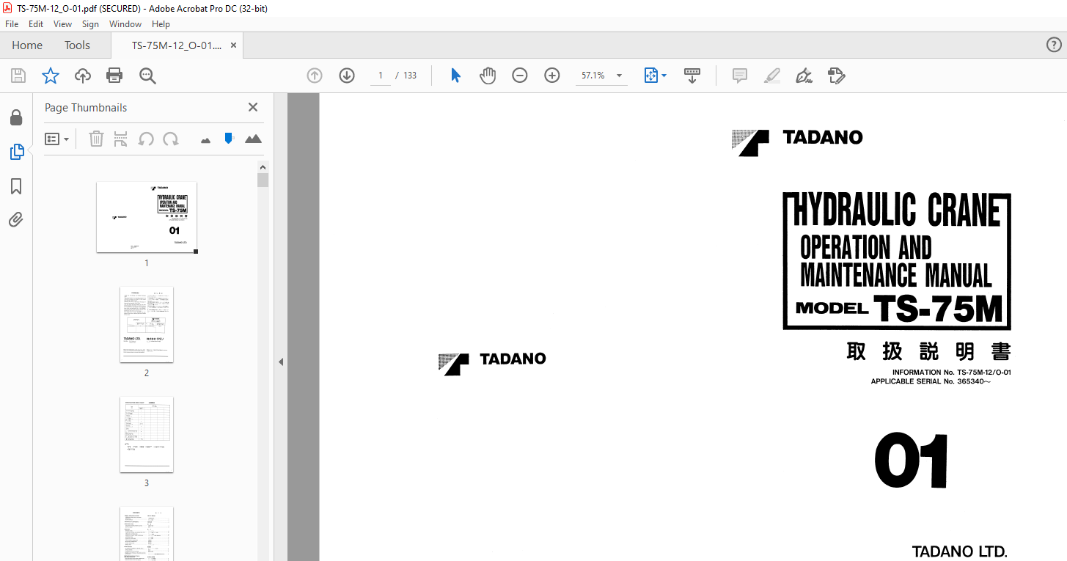Rotate pages clockwise
Viewport: 1067px width, 561px height.
[x=171, y=139]
